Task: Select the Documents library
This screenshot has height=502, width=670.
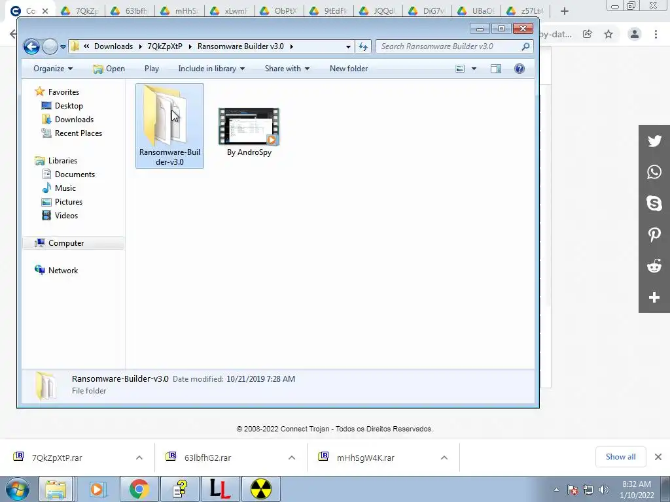Action: coord(75,174)
